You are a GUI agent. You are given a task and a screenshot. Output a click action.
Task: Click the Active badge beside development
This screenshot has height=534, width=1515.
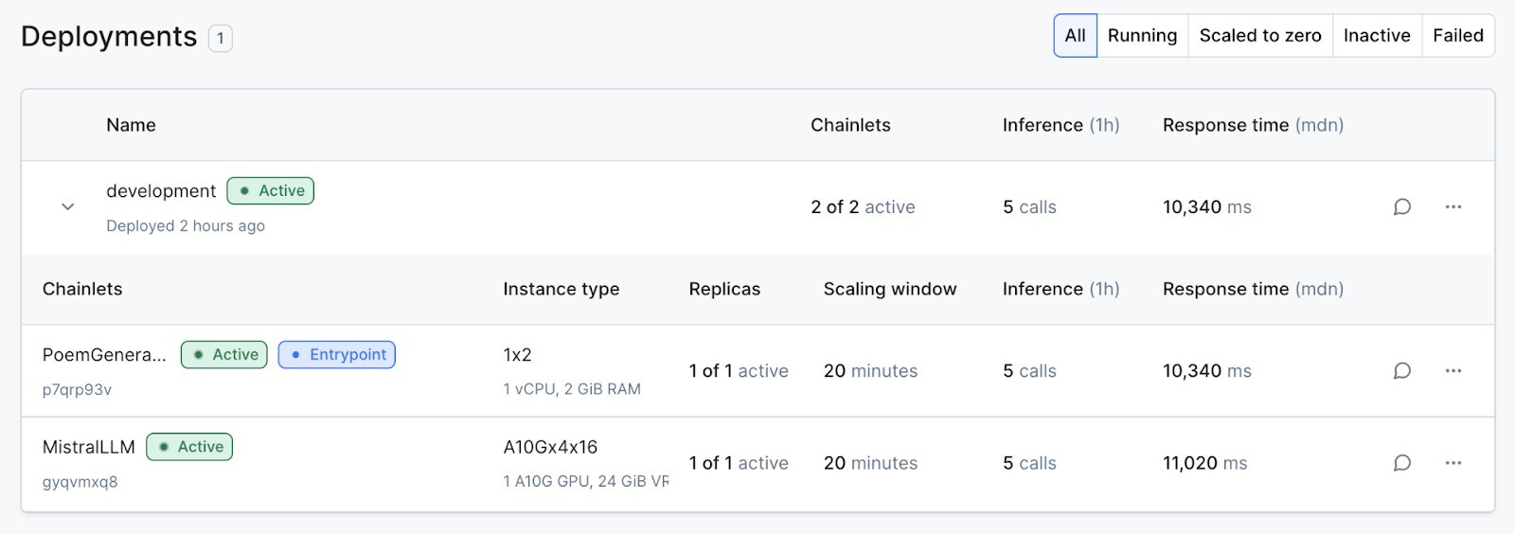(x=271, y=191)
